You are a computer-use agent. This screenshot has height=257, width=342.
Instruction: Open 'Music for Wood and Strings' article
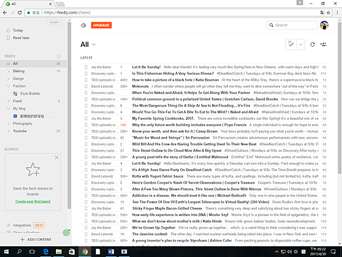[170, 138]
